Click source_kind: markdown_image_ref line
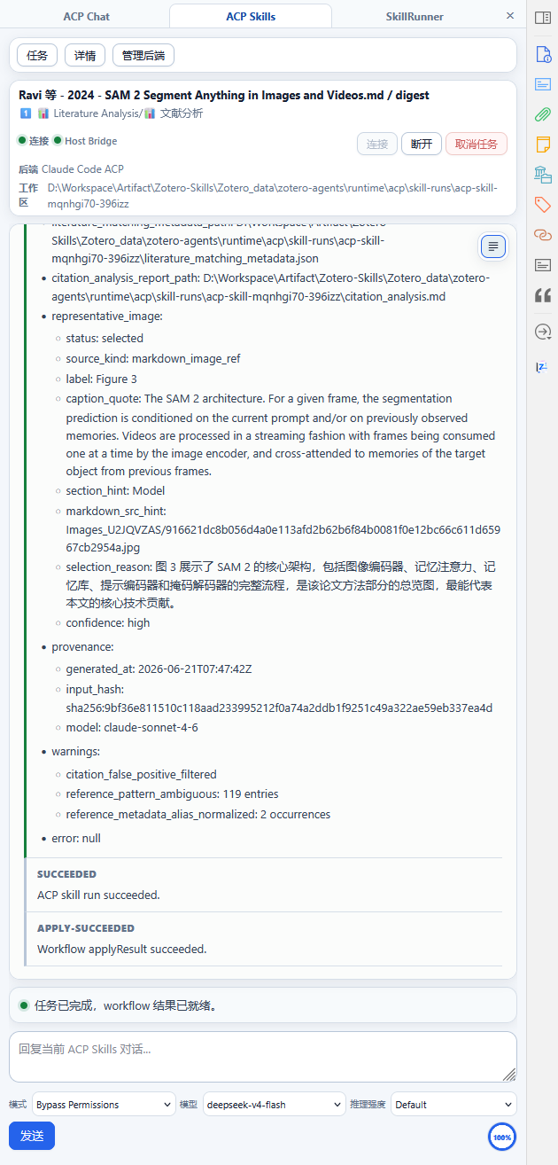The image size is (558, 1165). 153,359
